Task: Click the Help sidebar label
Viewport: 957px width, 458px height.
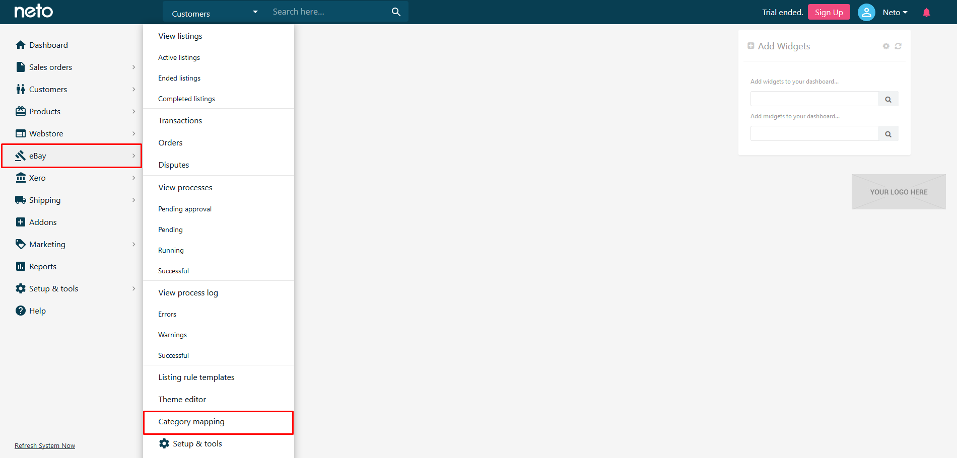Action: 37,311
